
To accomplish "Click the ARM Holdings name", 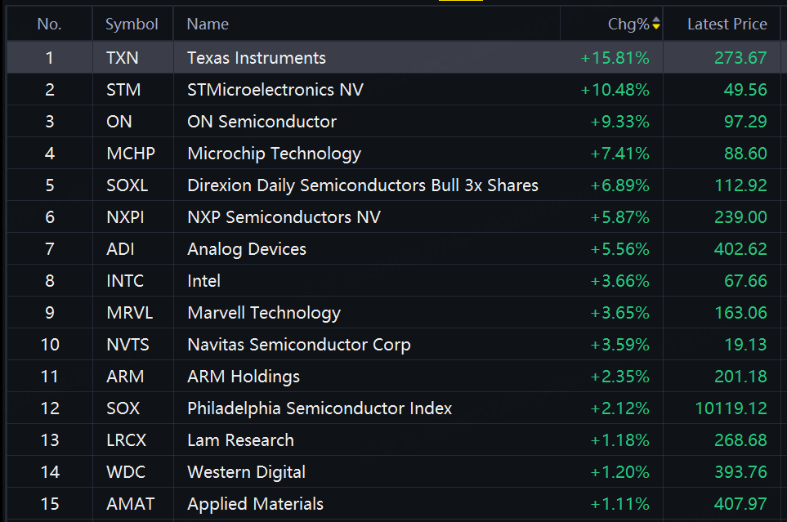I will [244, 377].
